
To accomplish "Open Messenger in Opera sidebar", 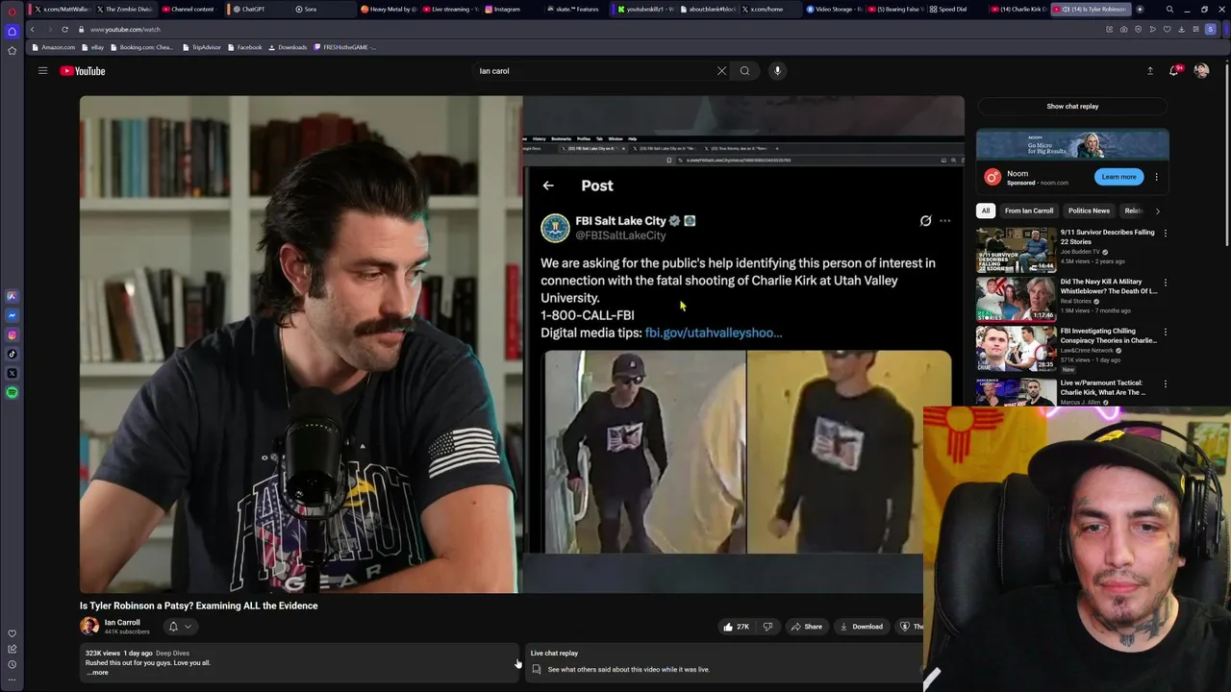I will (12, 315).
